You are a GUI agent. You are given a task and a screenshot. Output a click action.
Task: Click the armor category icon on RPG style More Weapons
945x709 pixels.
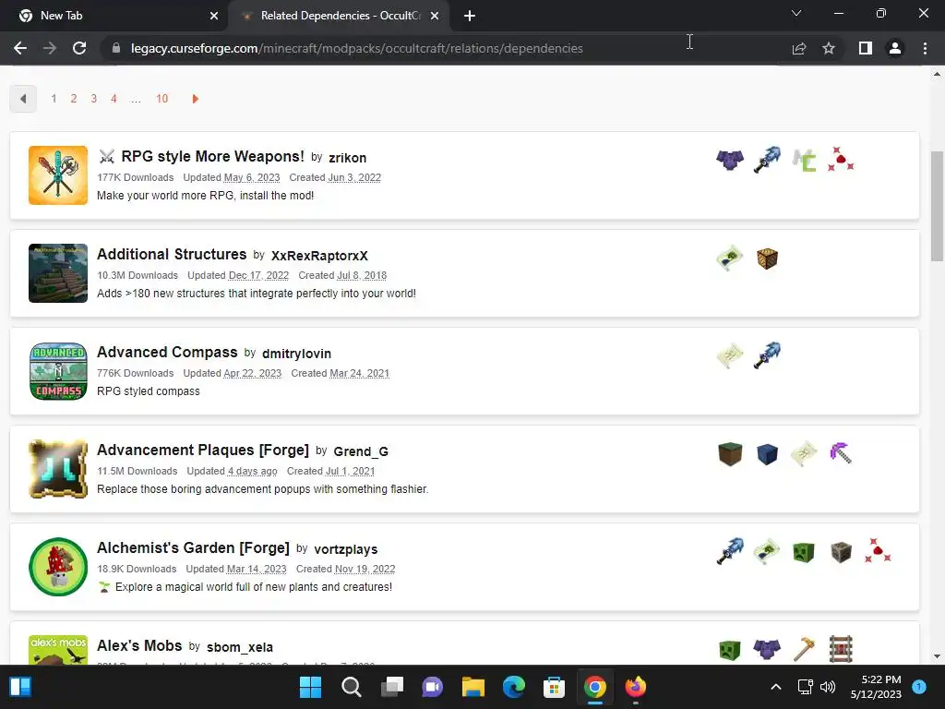pyautogui.click(x=730, y=160)
